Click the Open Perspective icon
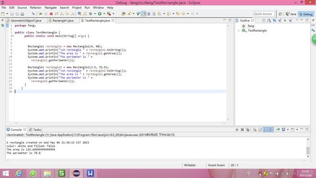This screenshot has height=178, width=316. (280, 14)
